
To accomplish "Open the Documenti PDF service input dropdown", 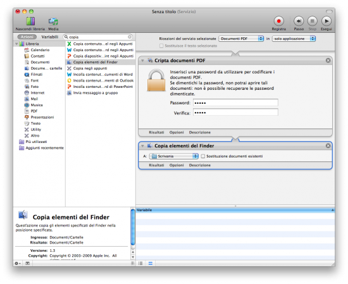I will 241,39.
